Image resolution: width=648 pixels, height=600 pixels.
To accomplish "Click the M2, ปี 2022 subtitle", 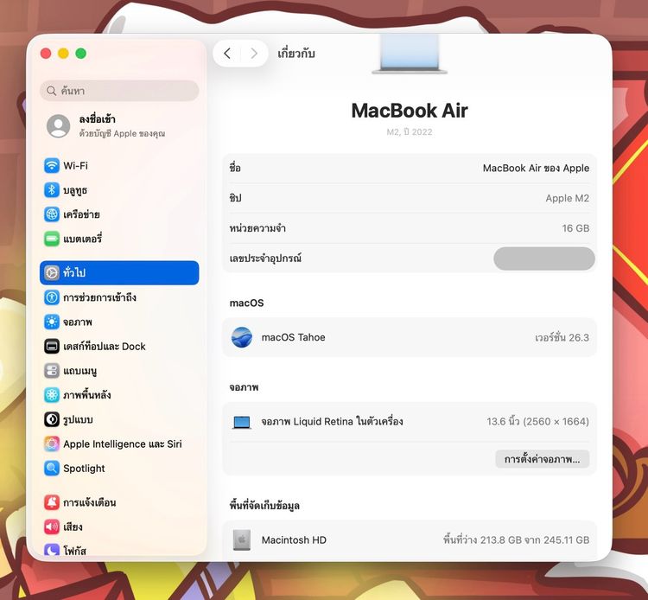I will [410, 132].
